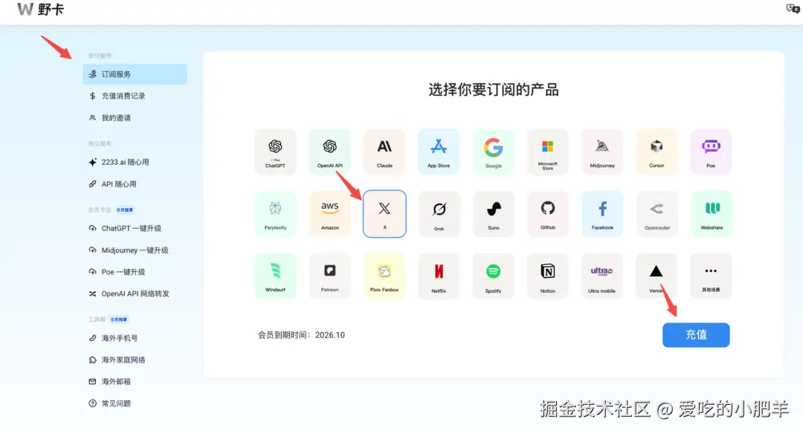Select the Github tile
This screenshot has height=433, width=803.
click(547, 214)
